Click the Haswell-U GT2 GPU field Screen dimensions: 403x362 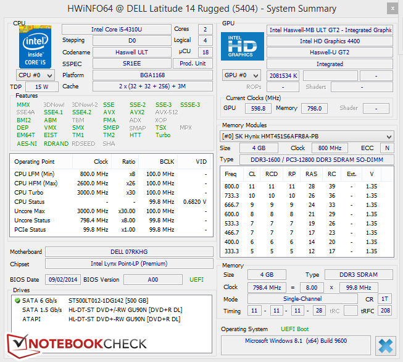point(330,53)
